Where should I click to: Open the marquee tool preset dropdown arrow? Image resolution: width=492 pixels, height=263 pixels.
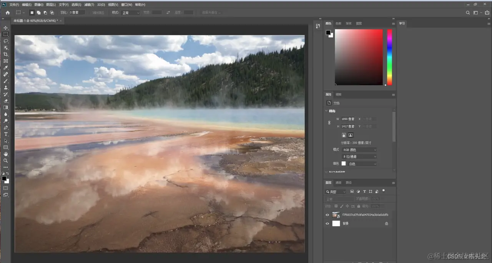point(23,13)
